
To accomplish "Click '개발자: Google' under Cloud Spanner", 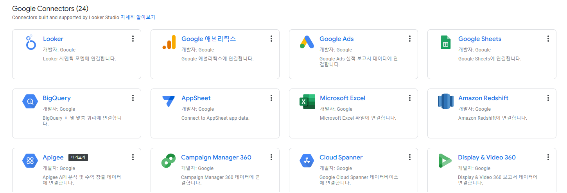I will (x=336, y=168).
